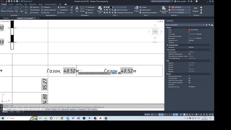Open the Аннотации ribbon tab
This screenshot has width=231, height=130.
coord(19,4)
